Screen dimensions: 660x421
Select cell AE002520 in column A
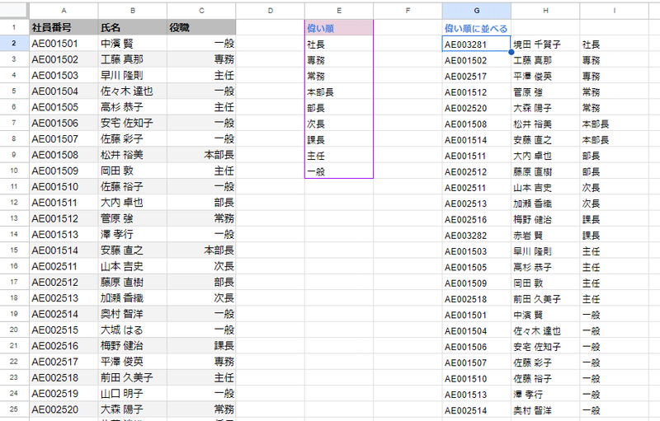click(64, 409)
